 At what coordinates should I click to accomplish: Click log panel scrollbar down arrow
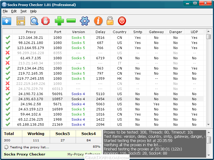click(209, 155)
